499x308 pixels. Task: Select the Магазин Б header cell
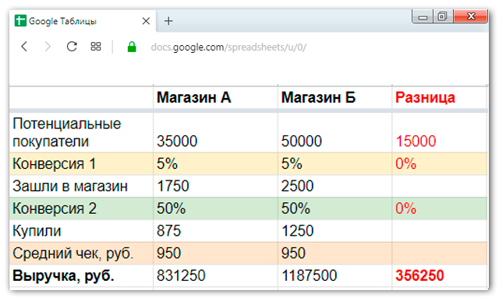click(334, 97)
